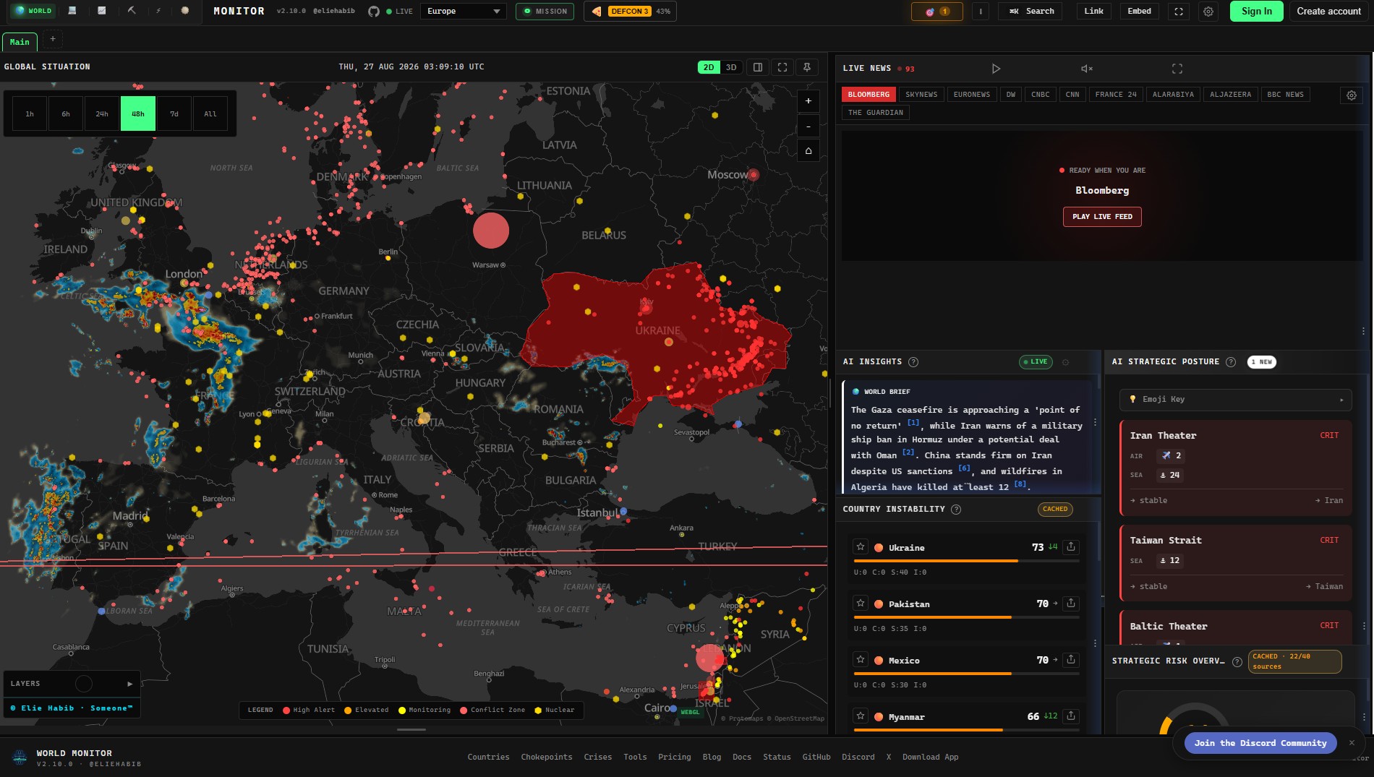
Task: Select the 7d time range
Action: [x=174, y=113]
